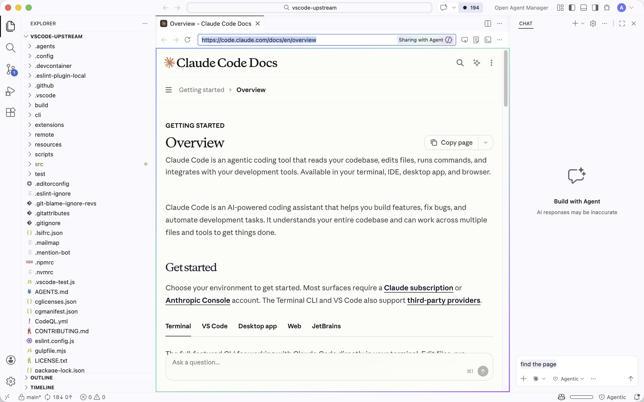This screenshot has width=644, height=402.
Task: Select the Overview - Claude Code Docs tab
Action: [x=210, y=24]
